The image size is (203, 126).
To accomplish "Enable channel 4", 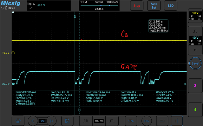I will click(195, 110).
